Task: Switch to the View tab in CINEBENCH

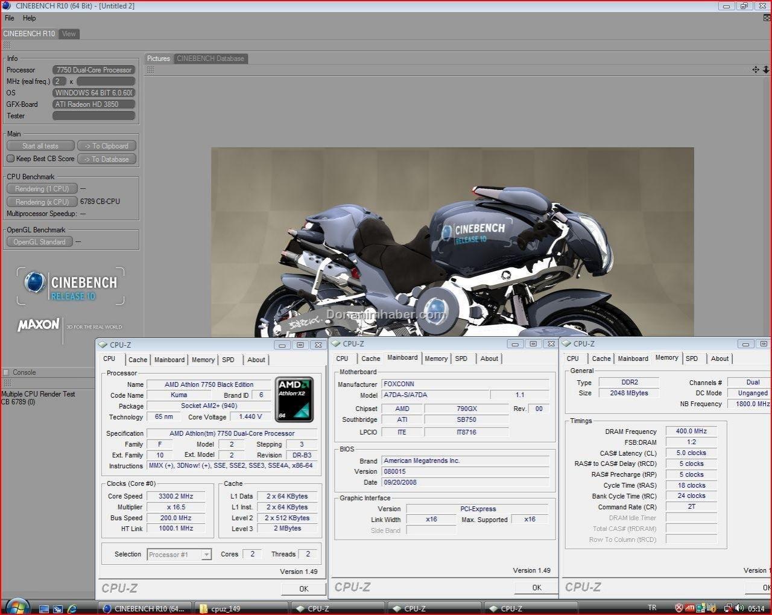Action: pos(69,34)
